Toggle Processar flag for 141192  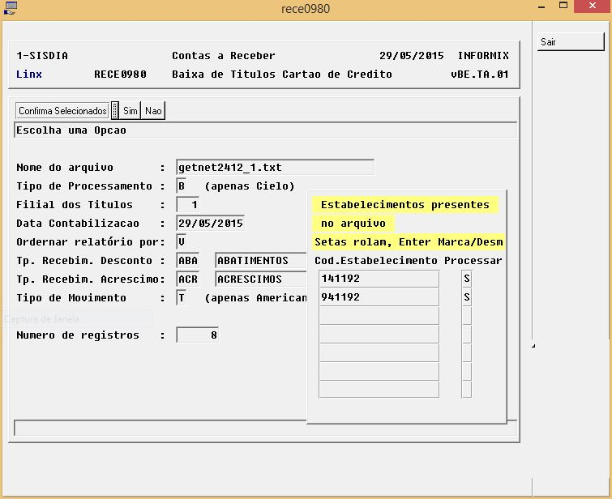click(466, 279)
